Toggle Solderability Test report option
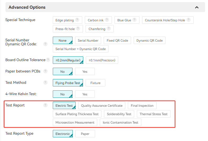 point(119,114)
